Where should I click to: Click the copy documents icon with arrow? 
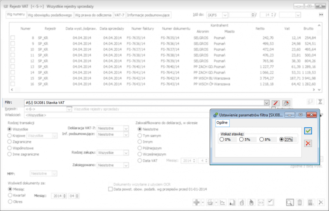pos(232,202)
